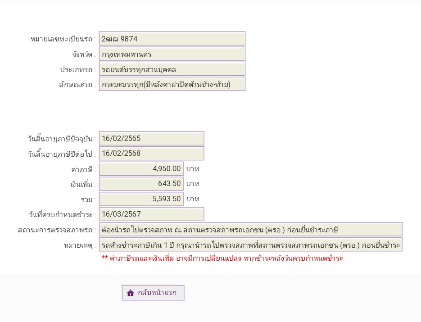
Task: Click the payment due date 16/03/2567
Action: point(151,214)
